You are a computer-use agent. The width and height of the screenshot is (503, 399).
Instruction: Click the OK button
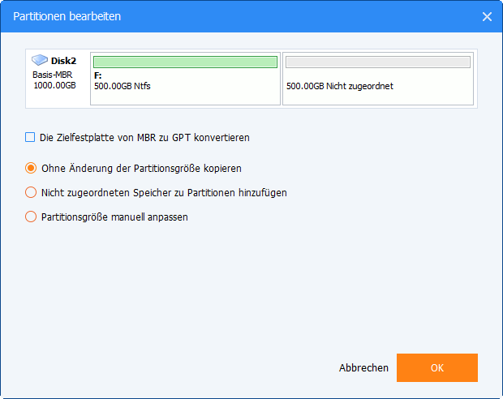pos(437,367)
